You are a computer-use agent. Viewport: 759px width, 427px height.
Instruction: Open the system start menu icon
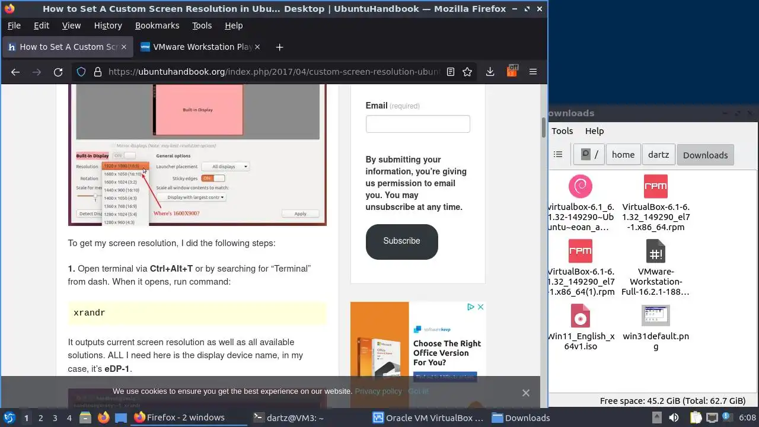[x=9, y=418]
